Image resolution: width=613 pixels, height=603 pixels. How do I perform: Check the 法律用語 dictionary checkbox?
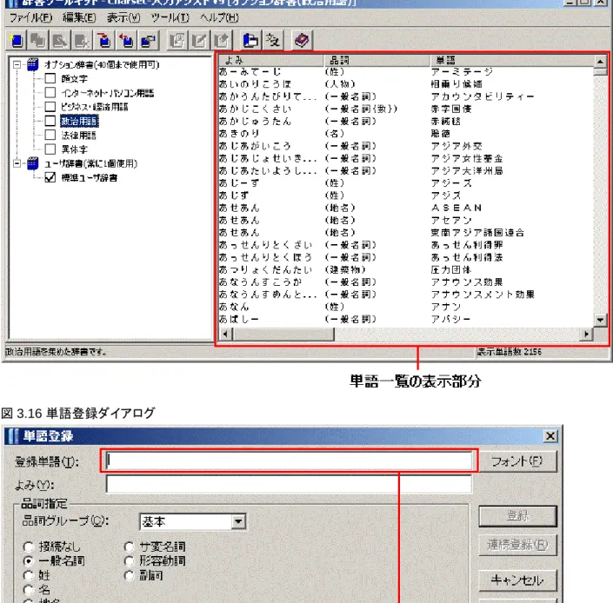pos(50,136)
